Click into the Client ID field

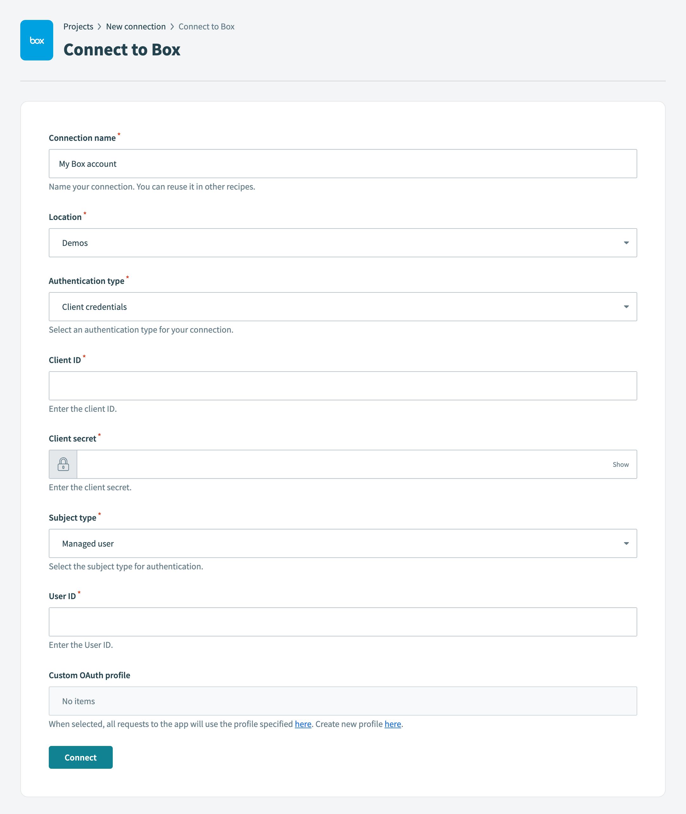click(342, 386)
